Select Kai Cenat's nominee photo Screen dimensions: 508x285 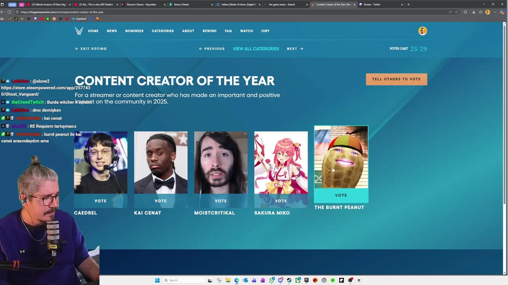161,163
